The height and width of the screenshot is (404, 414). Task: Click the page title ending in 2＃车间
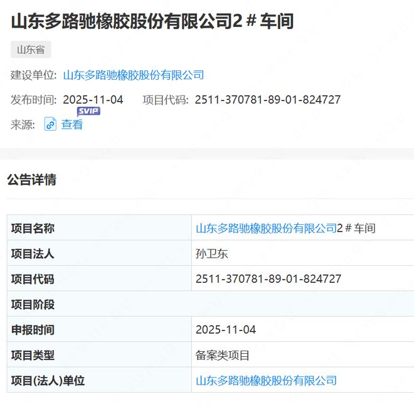point(152,21)
